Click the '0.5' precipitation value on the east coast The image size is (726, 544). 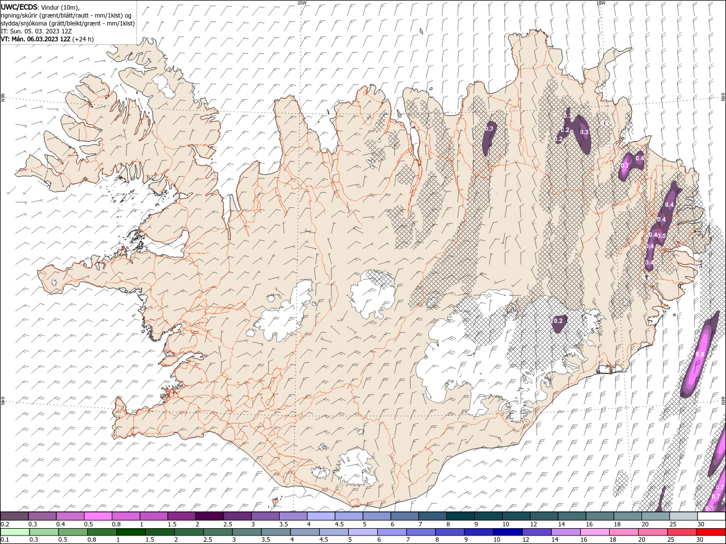point(661,236)
